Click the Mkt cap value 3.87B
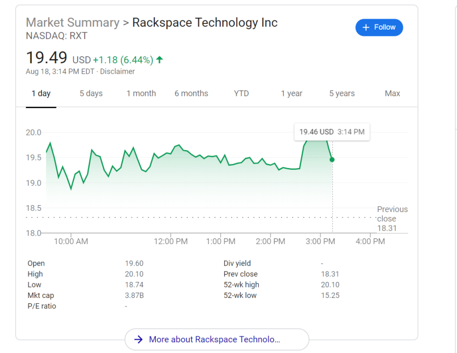 pyautogui.click(x=135, y=295)
